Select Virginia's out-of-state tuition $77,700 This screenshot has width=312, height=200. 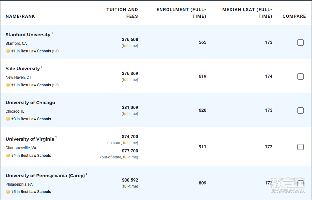point(130,151)
